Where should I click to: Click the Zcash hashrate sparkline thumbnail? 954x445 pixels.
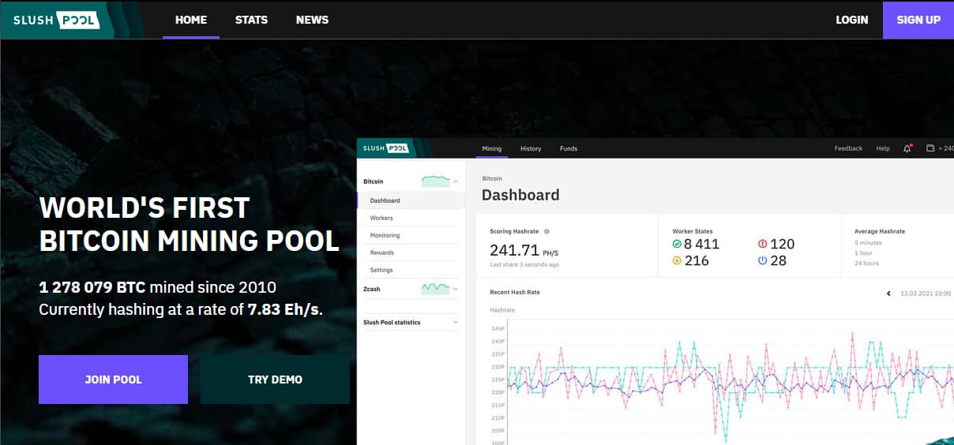pos(435,289)
